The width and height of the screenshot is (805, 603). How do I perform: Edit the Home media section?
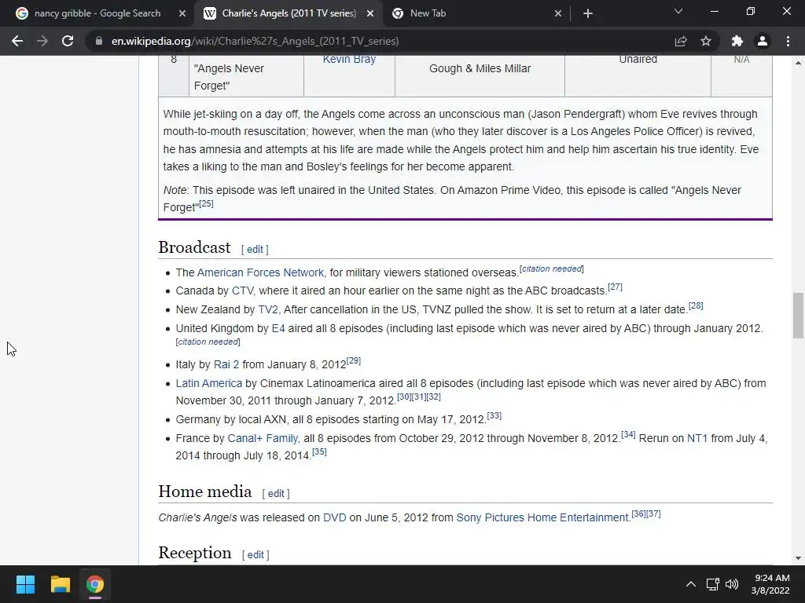point(276,493)
